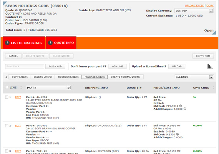The width and height of the screenshot is (219, 154).
Task: Tick the checkbox for line 1
Action: coord(7,97)
